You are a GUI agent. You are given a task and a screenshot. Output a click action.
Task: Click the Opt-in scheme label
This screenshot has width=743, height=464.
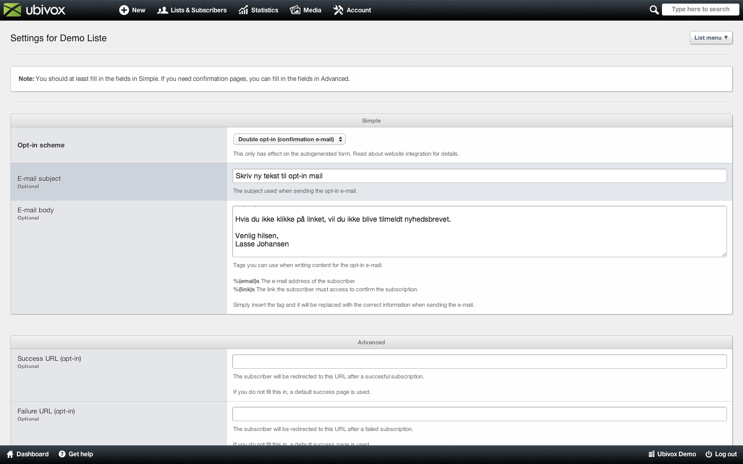tap(41, 145)
